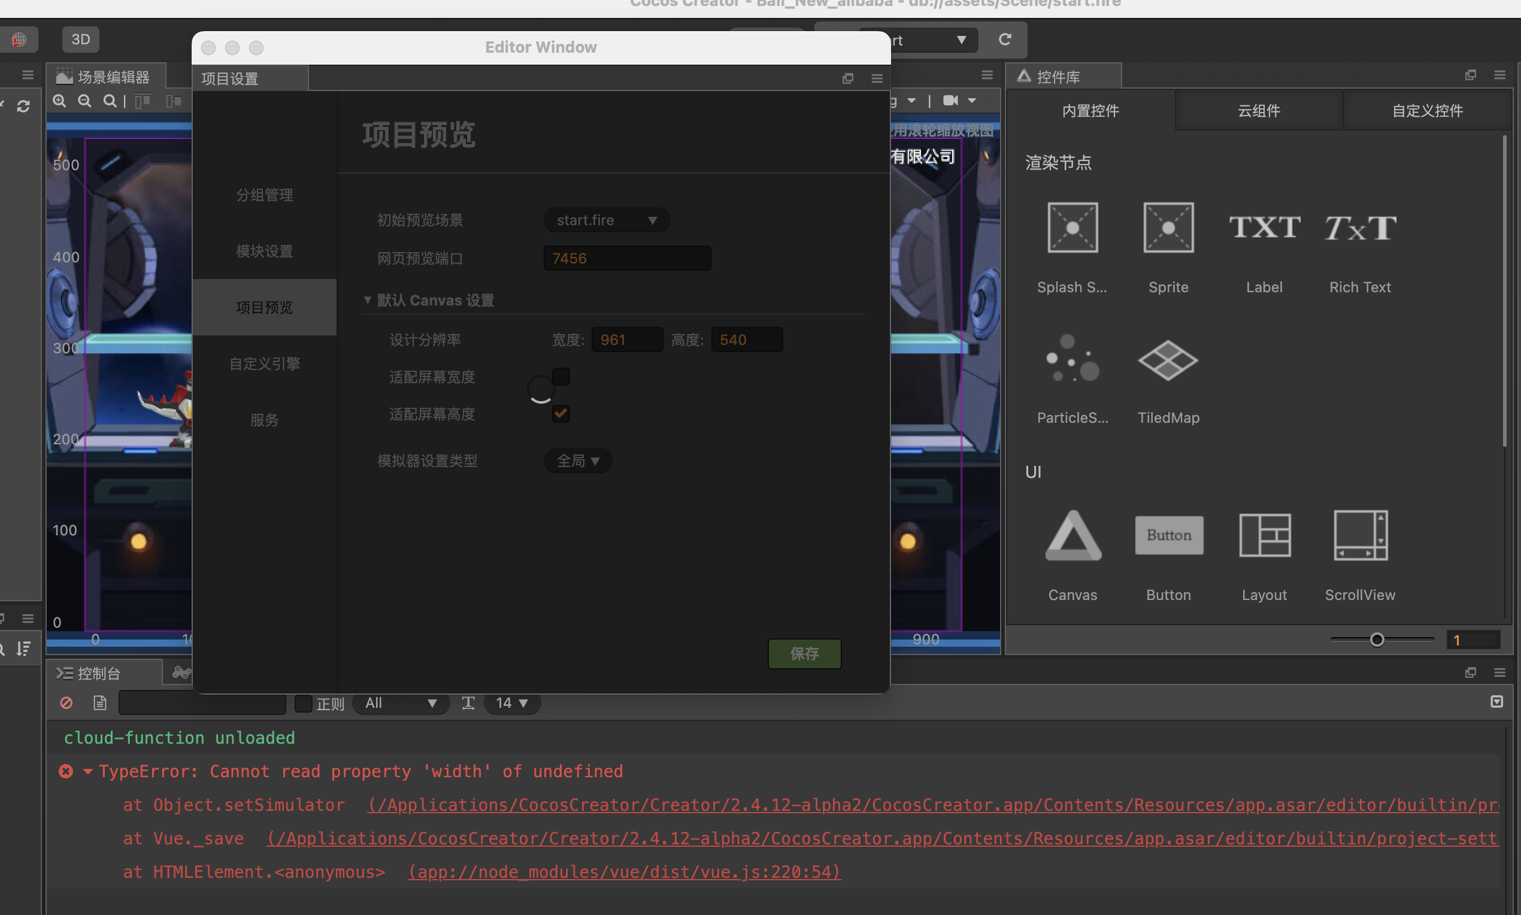Screen dimensions: 1521x915
Task: Open the start.fire preview scene dropdown
Action: [x=606, y=220]
